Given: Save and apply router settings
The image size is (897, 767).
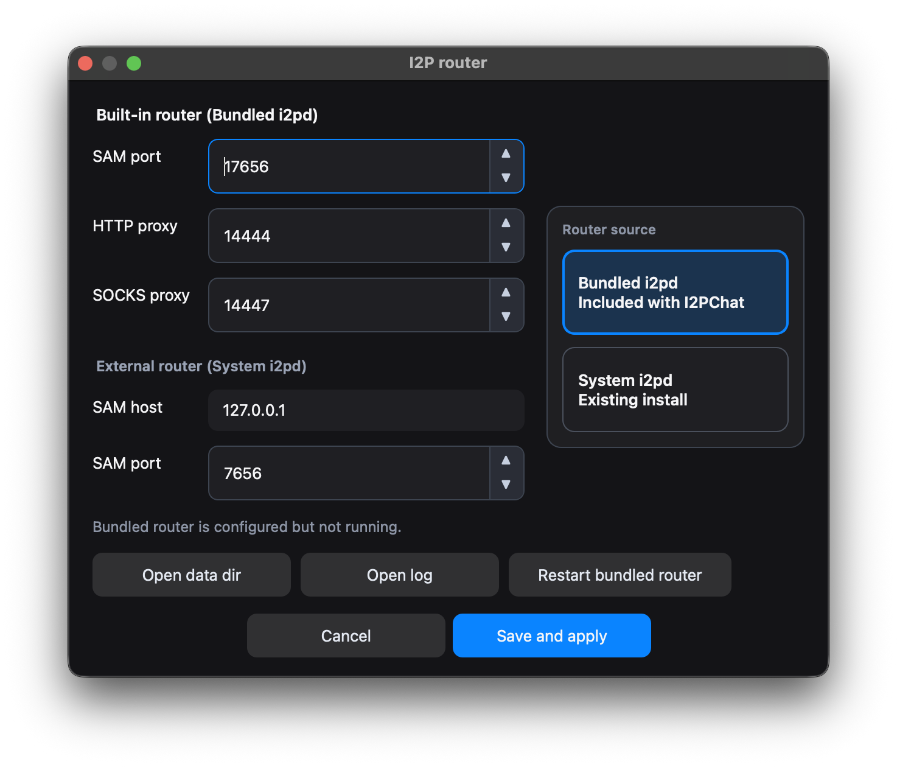Looking at the screenshot, I should tap(552, 636).
